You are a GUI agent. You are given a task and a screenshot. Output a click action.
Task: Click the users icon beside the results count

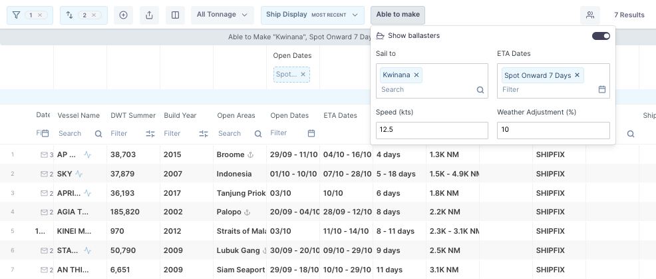pos(589,15)
